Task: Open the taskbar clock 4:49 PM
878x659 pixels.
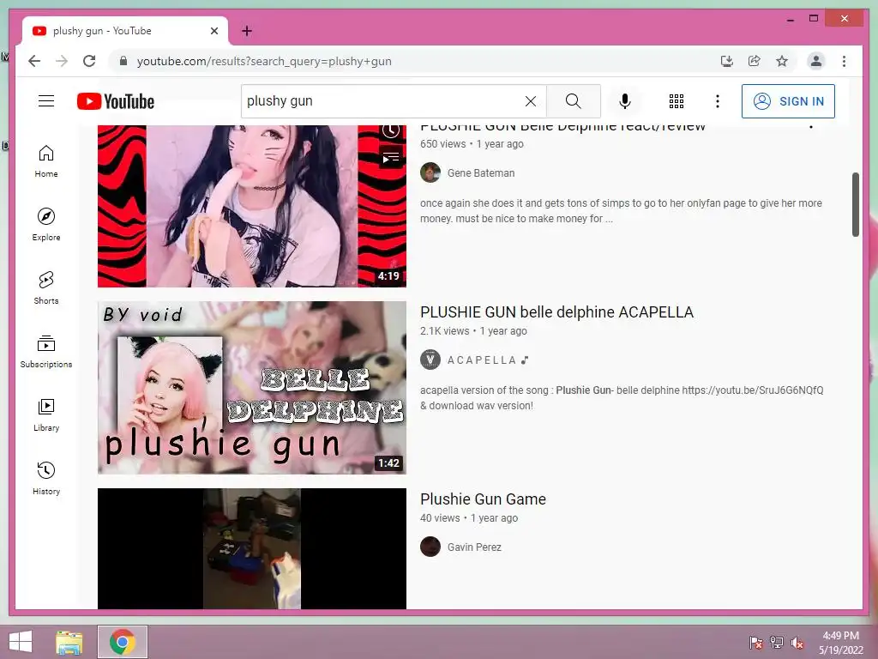Action: click(x=840, y=643)
